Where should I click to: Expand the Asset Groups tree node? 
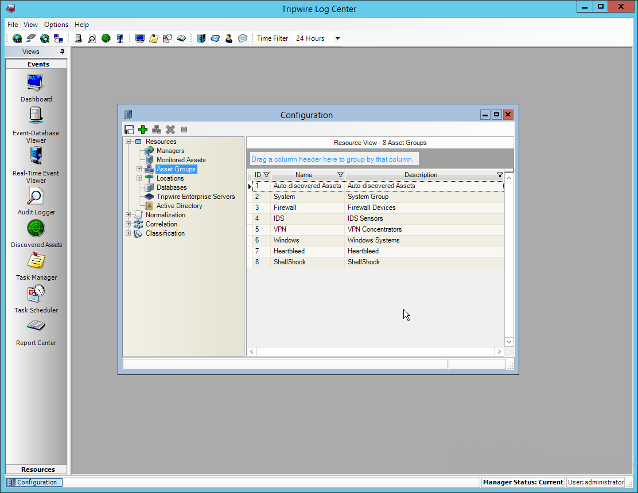tap(139, 169)
